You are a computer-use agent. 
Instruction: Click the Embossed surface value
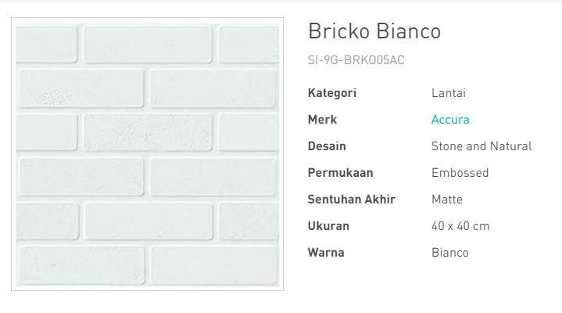460,173
